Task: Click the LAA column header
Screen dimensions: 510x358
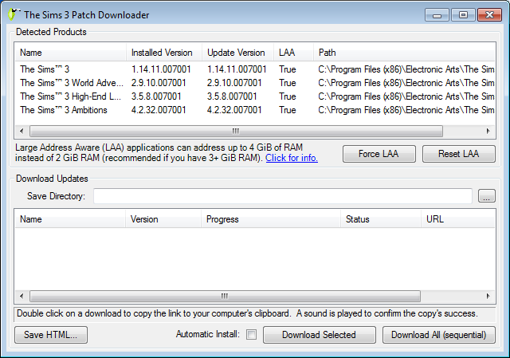Action: [294, 53]
